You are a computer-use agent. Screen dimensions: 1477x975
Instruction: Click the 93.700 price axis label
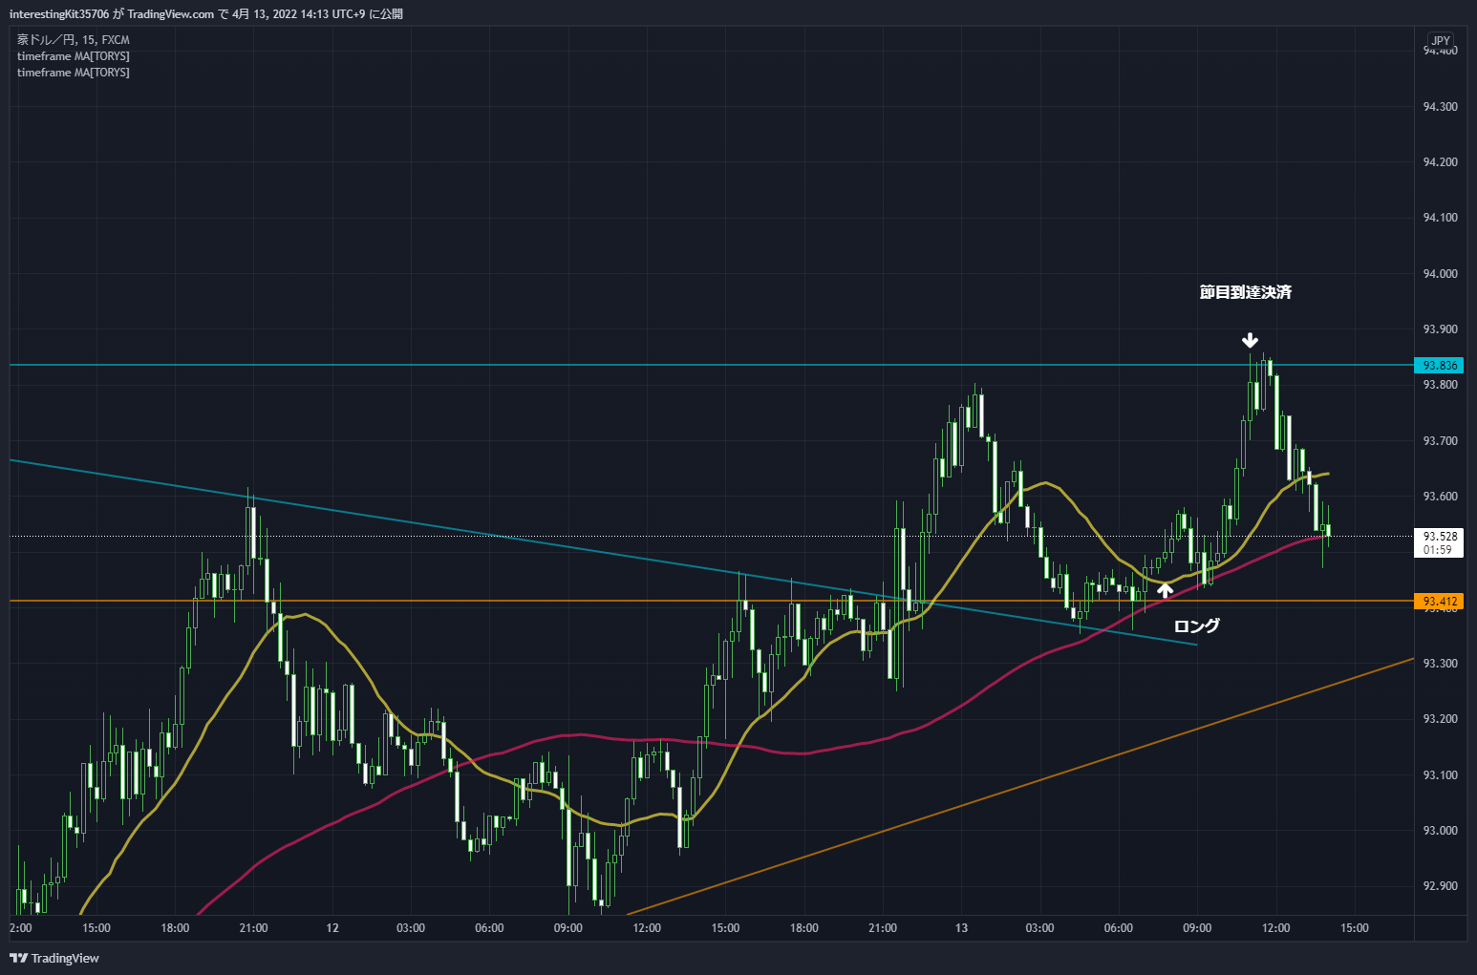[1440, 441]
